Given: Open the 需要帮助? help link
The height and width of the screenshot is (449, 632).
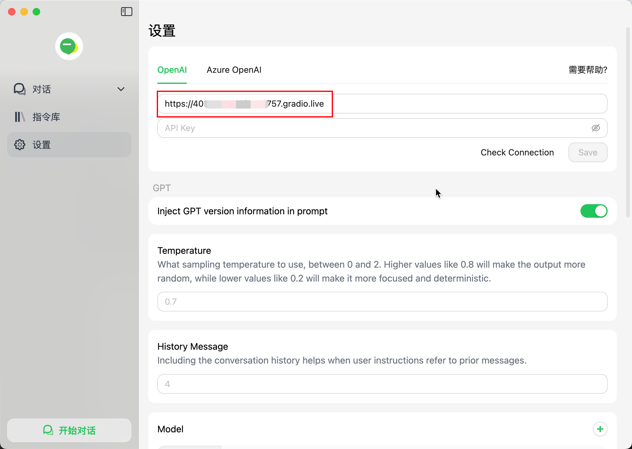Looking at the screenshot, I should pyautogui.click(x=588, y=70).
